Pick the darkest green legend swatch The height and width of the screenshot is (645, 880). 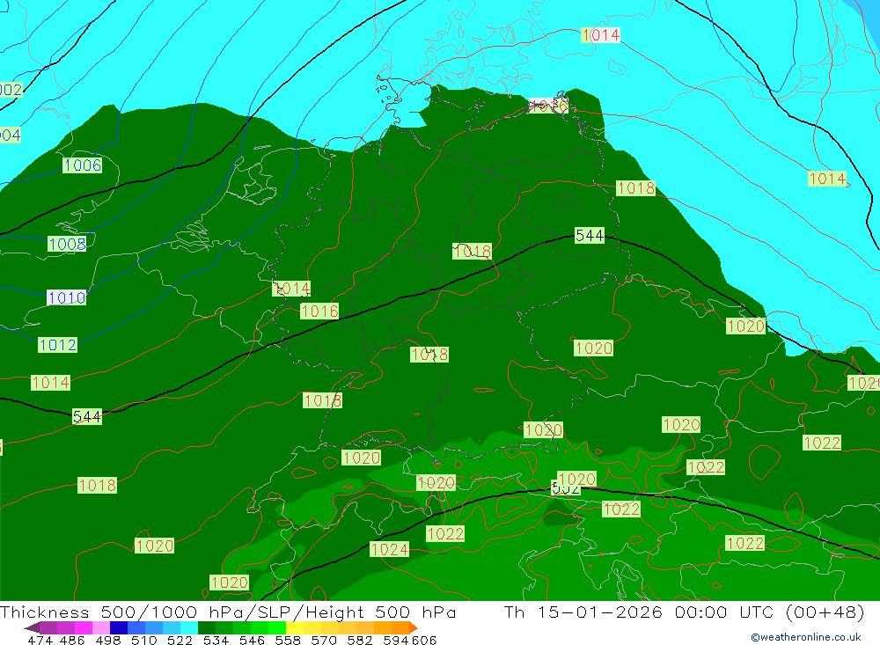point(207,627)
